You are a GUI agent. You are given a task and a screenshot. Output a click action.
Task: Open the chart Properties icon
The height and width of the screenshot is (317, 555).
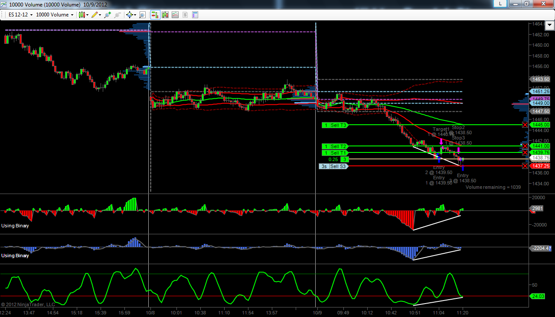(x=195, y=15)
